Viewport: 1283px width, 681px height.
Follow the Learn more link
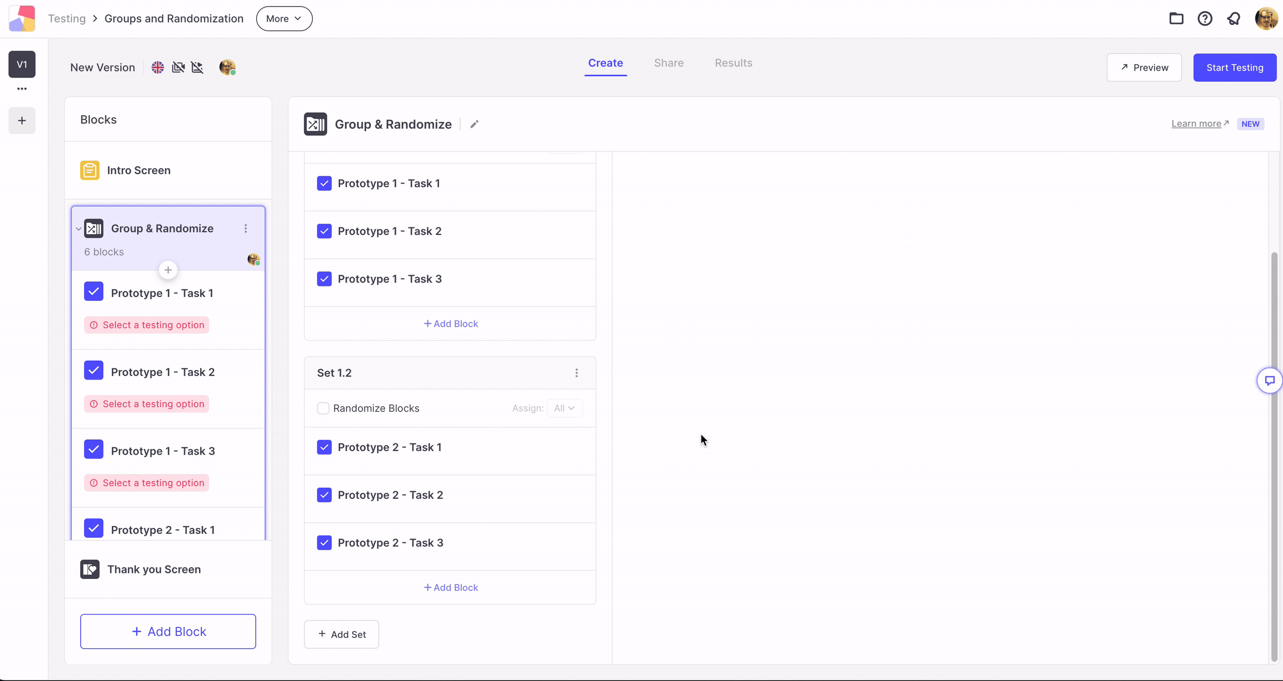(1196, 124)
